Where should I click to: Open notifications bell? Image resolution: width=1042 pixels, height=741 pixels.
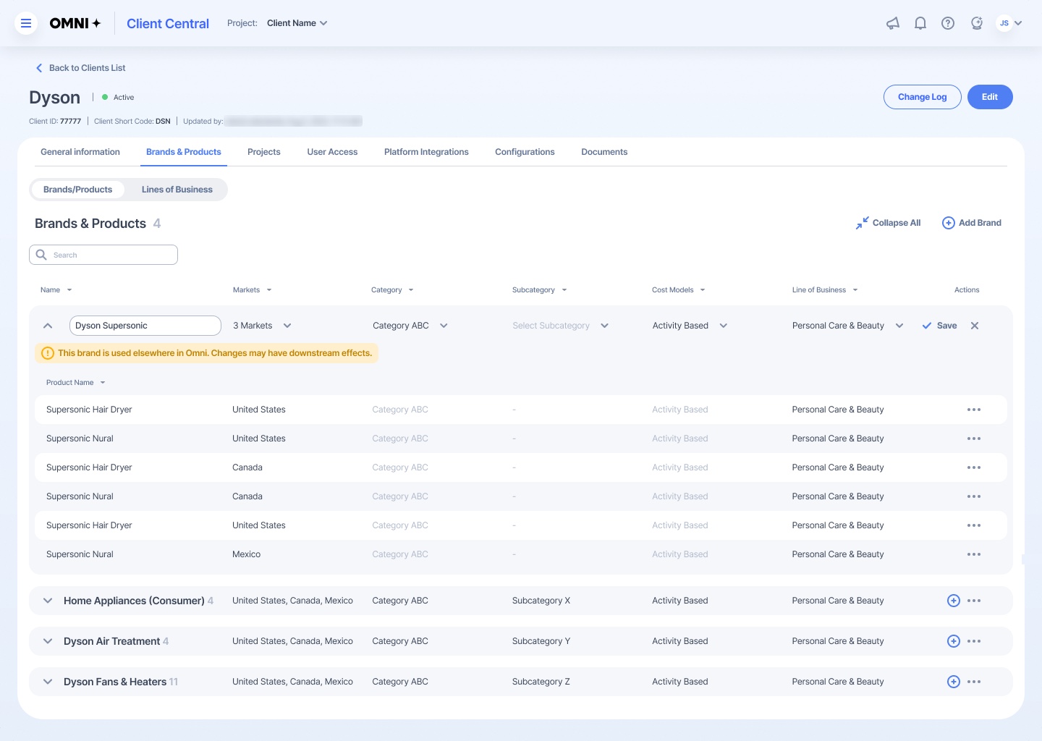pyautogui.click(x=920, y=23)
